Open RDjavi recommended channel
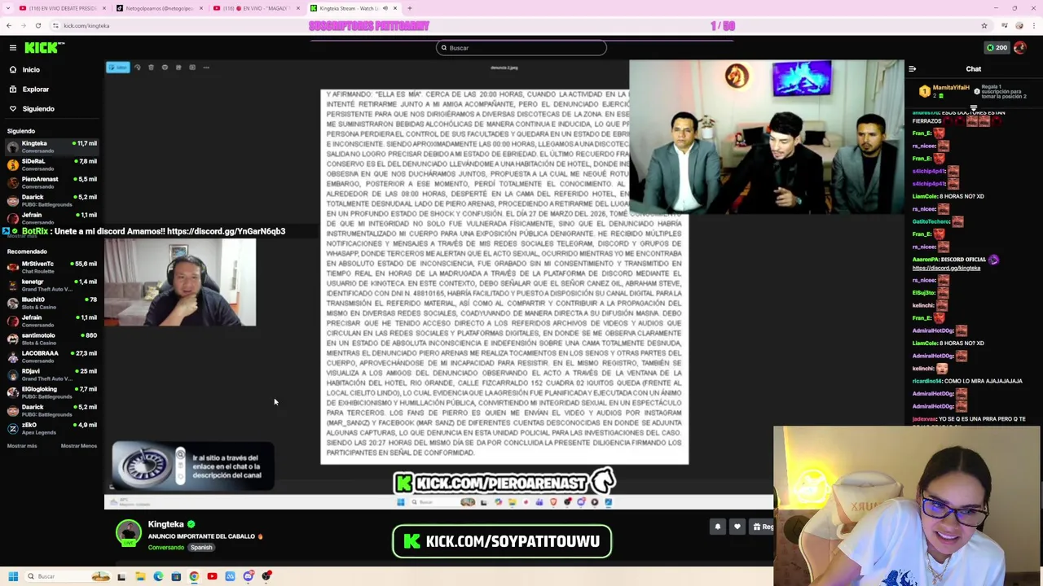1043x586 pixels. (51, 374)
